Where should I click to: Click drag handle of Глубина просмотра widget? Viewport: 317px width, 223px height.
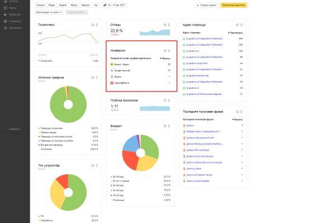pos(169,100)
